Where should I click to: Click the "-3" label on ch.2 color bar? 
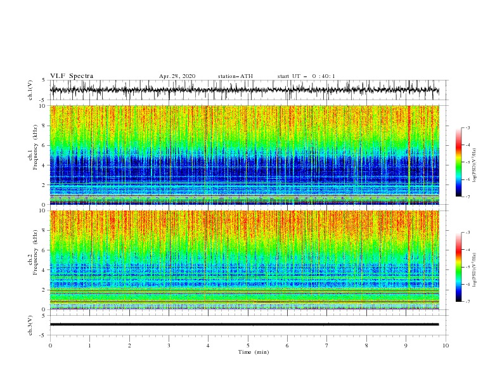coord(467,233)
